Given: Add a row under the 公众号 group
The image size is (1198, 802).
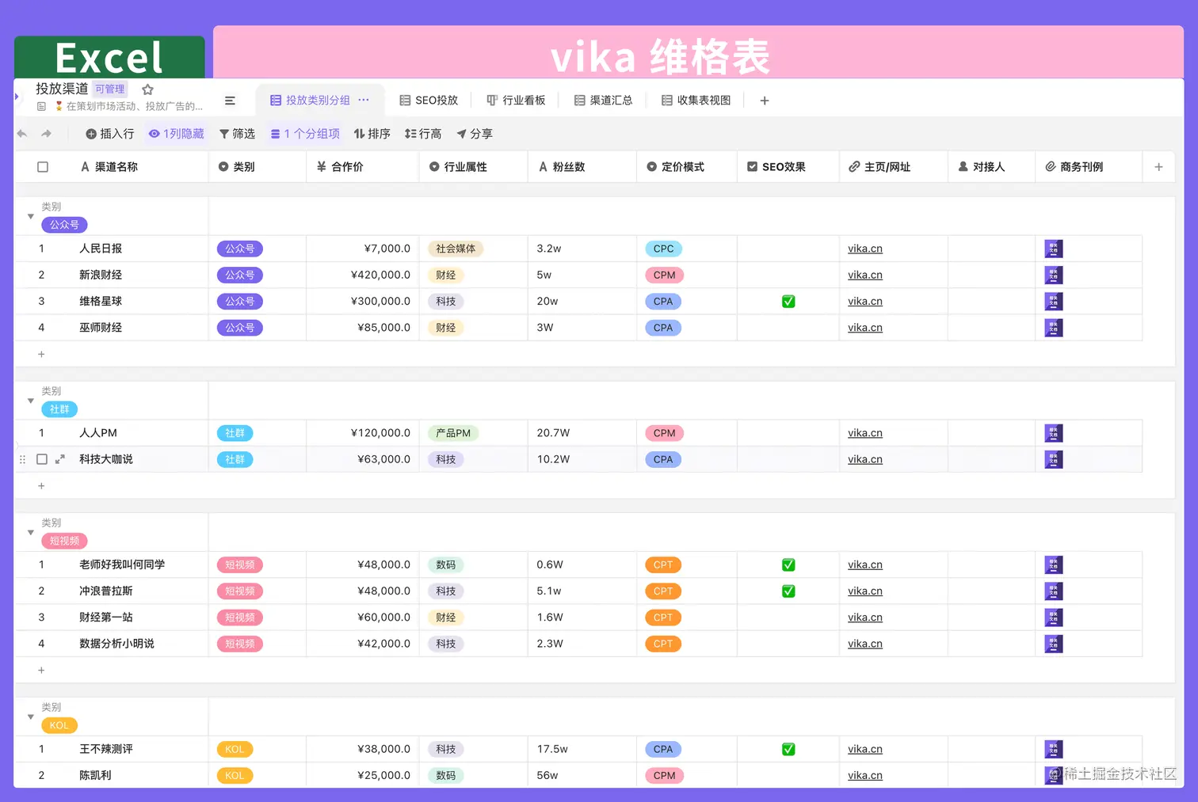Looking at the screenshot, I should 41,354.
